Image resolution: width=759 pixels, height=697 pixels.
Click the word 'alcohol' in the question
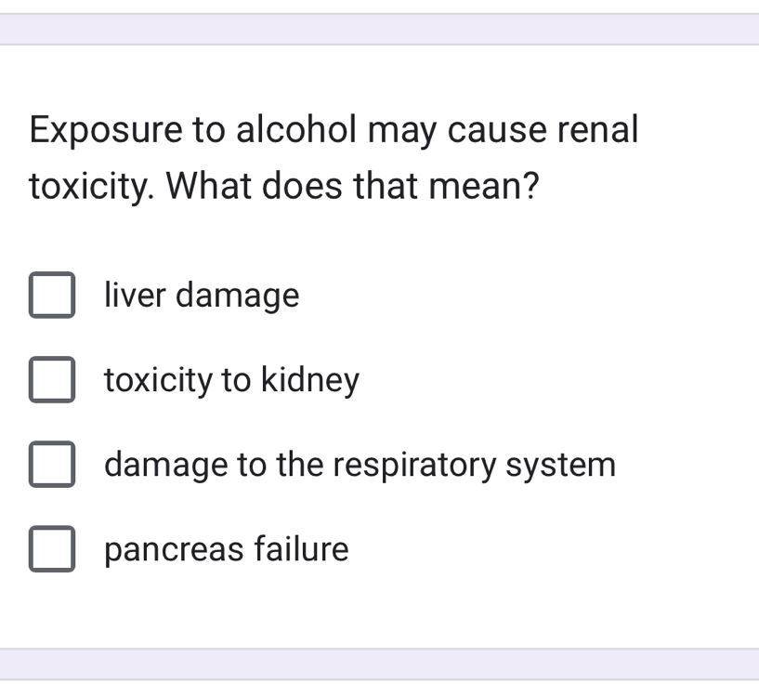pyautogui.click(x=297, y=129)
